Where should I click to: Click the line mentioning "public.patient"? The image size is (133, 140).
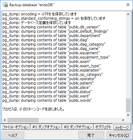[48, 83]
